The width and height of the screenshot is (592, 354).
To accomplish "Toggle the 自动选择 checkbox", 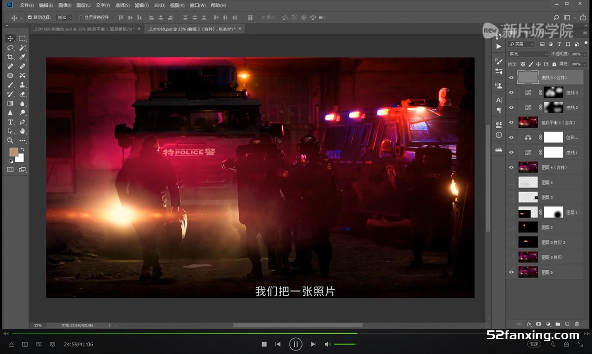I will point(30,17).
